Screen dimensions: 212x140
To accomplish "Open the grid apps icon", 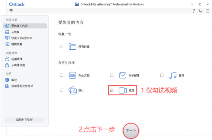I will pos(207,11).
